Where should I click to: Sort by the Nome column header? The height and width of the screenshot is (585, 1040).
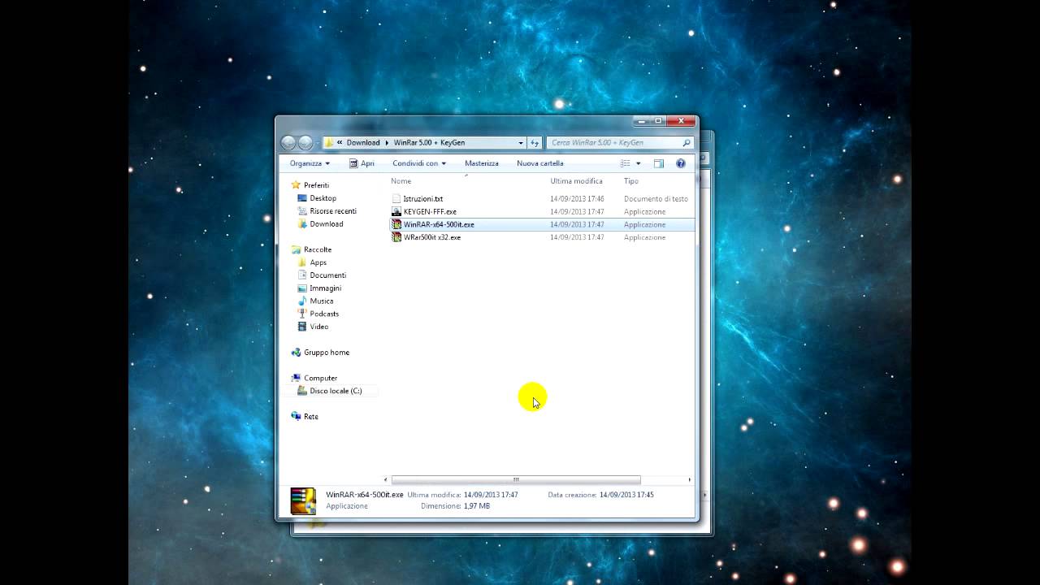(x=401, y=181)
